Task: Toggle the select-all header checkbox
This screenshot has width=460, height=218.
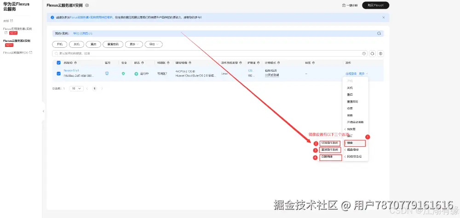Action: pyautogui.click(x=58, y=63)
